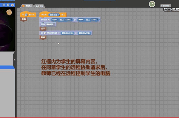The image size is (179, 118).
Task: Click the magnifier zoom icon in the workspace toolbar
Action: (x=175, y=10)
